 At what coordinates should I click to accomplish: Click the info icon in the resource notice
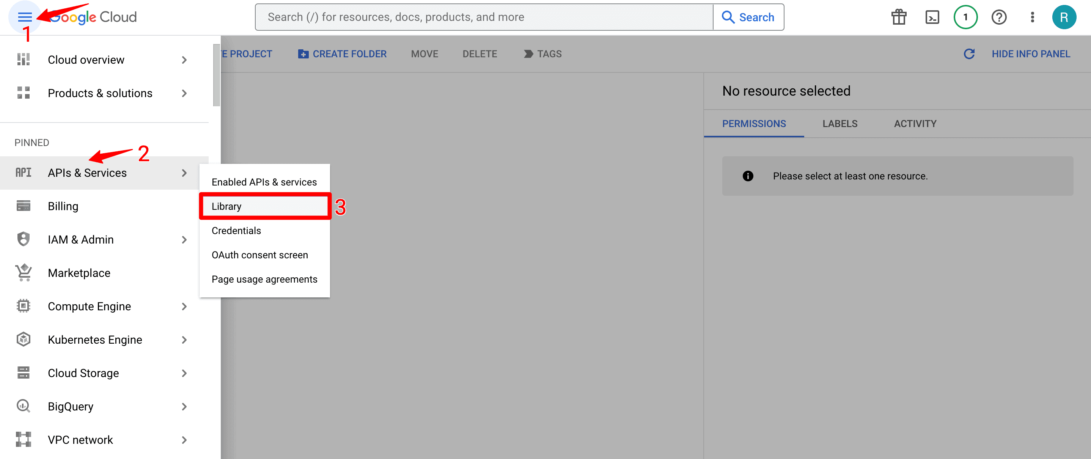pos(748,176)
